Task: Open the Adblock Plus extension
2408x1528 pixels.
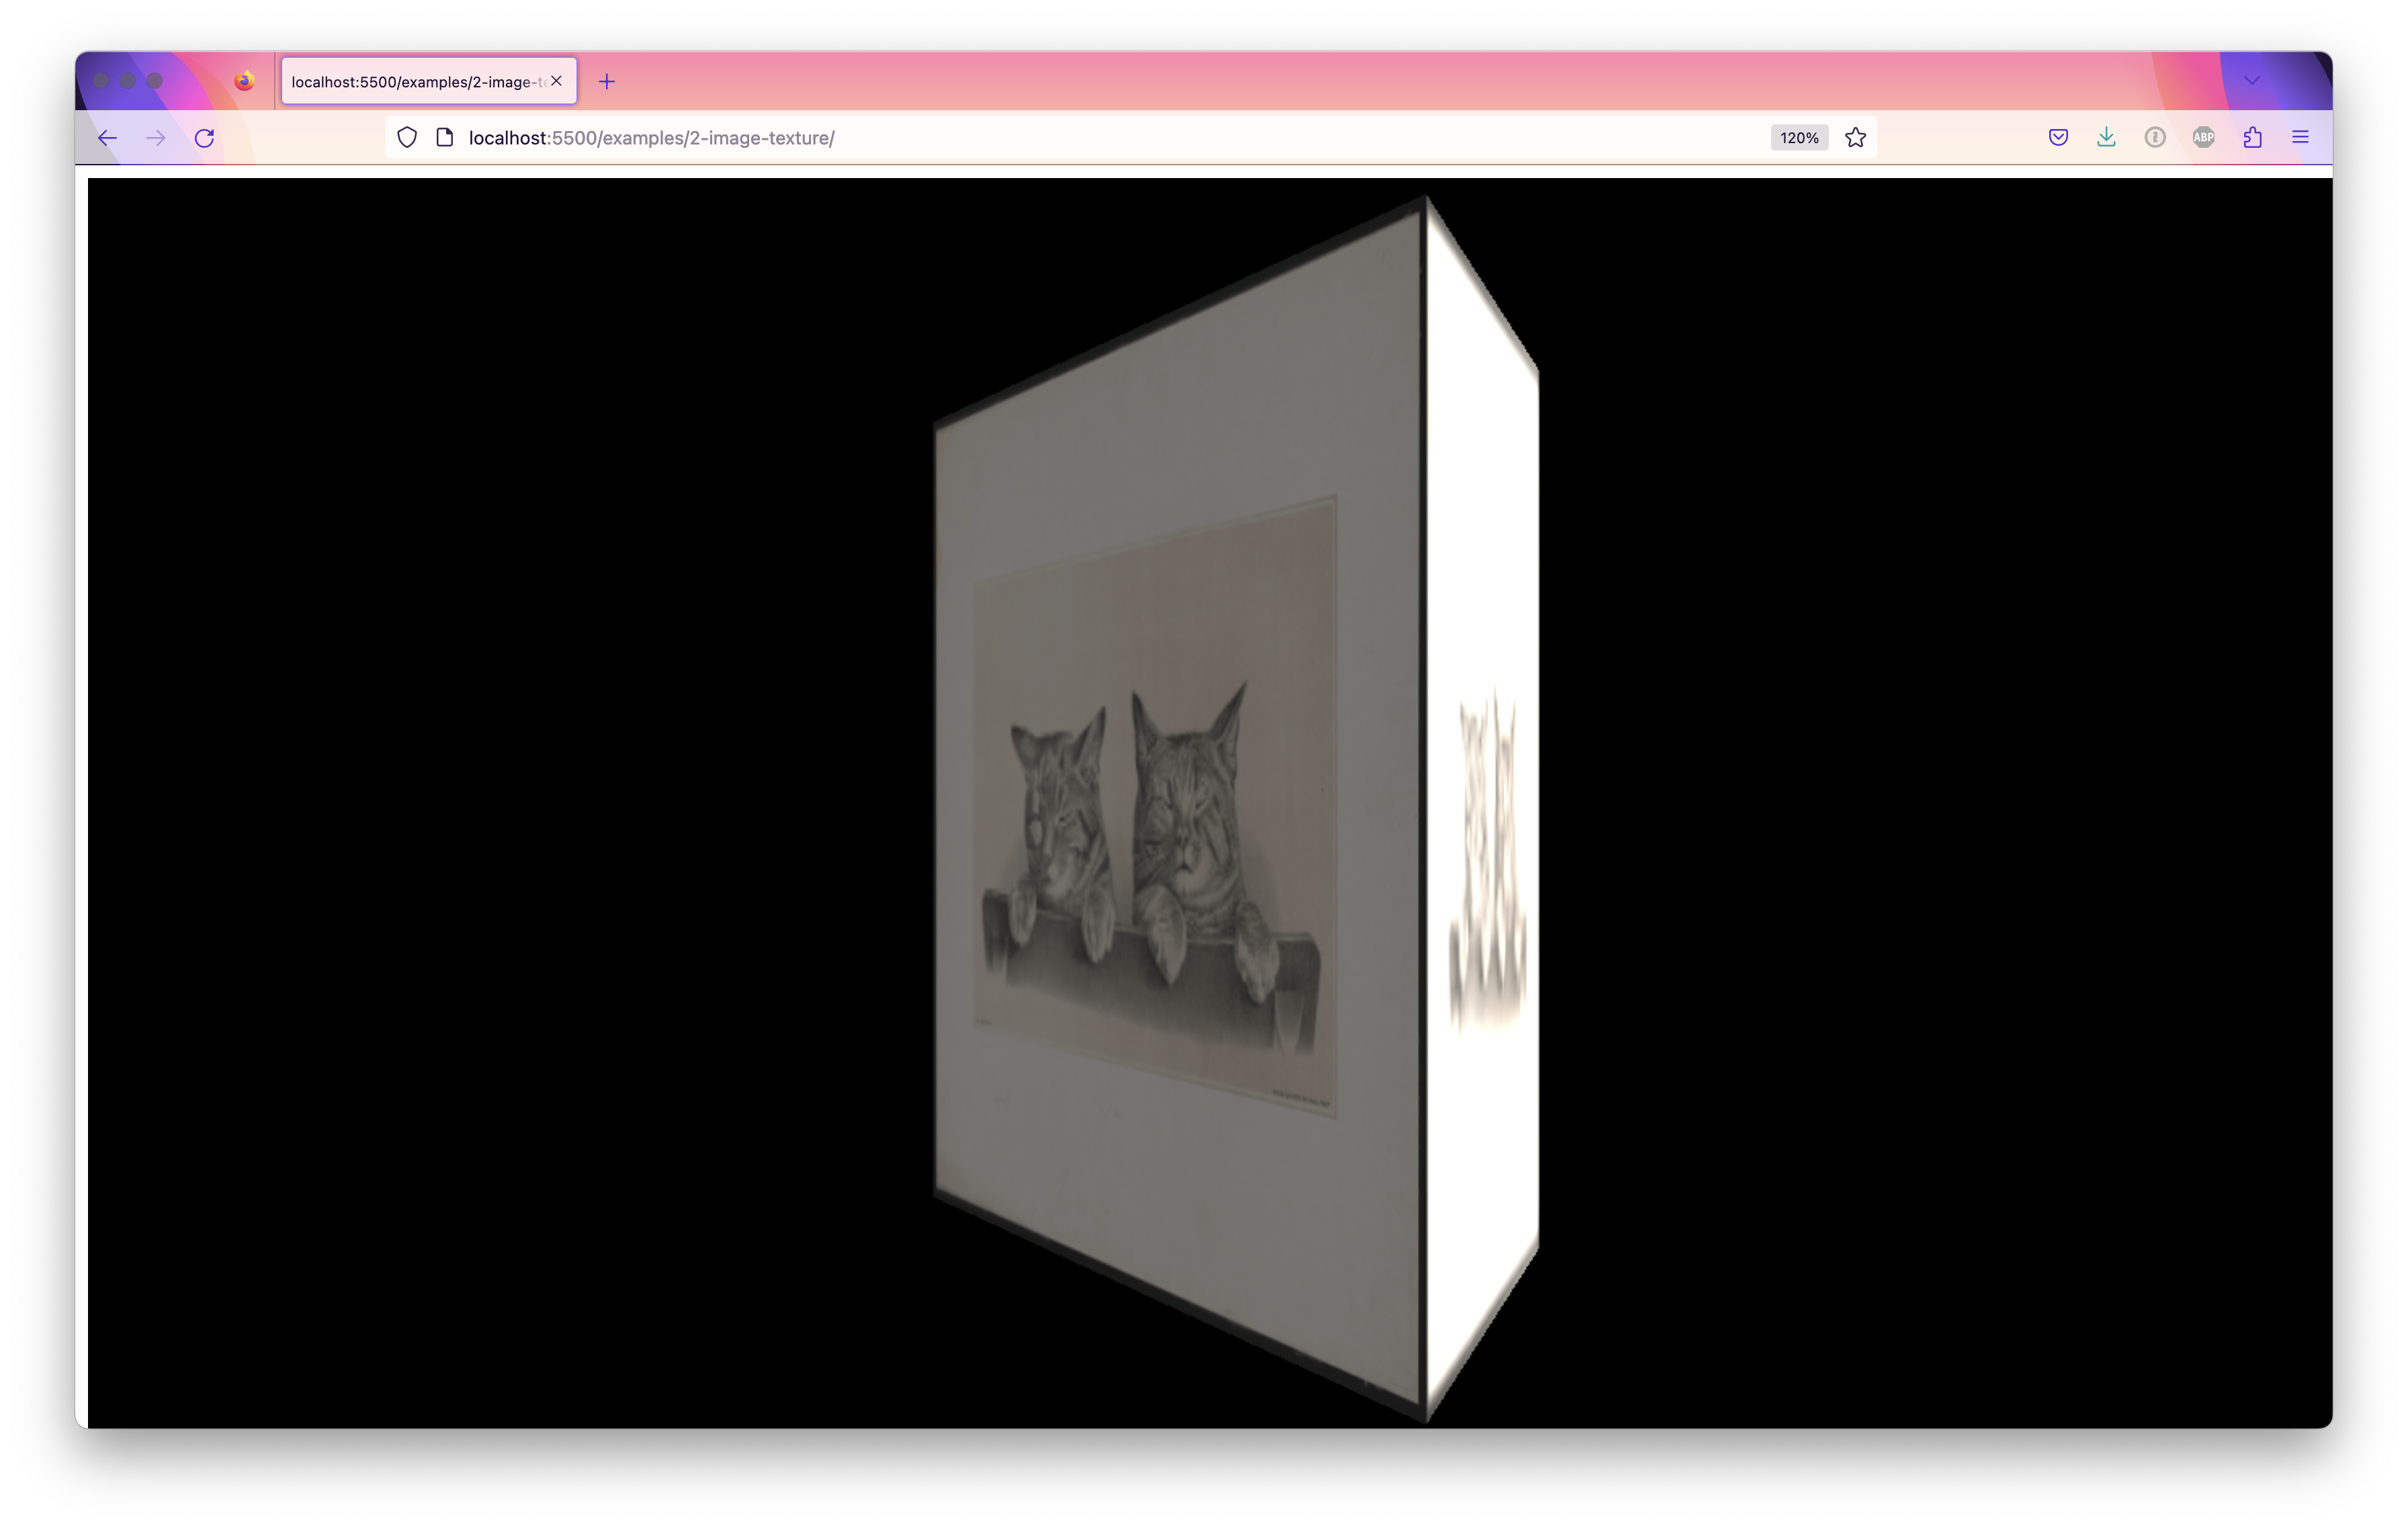Action: [2203, 138]
